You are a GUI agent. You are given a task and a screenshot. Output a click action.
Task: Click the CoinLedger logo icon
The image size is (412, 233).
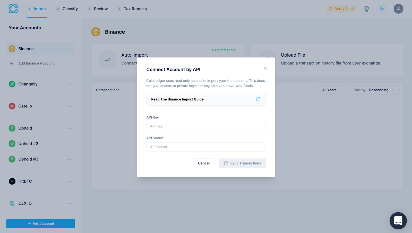13,9
